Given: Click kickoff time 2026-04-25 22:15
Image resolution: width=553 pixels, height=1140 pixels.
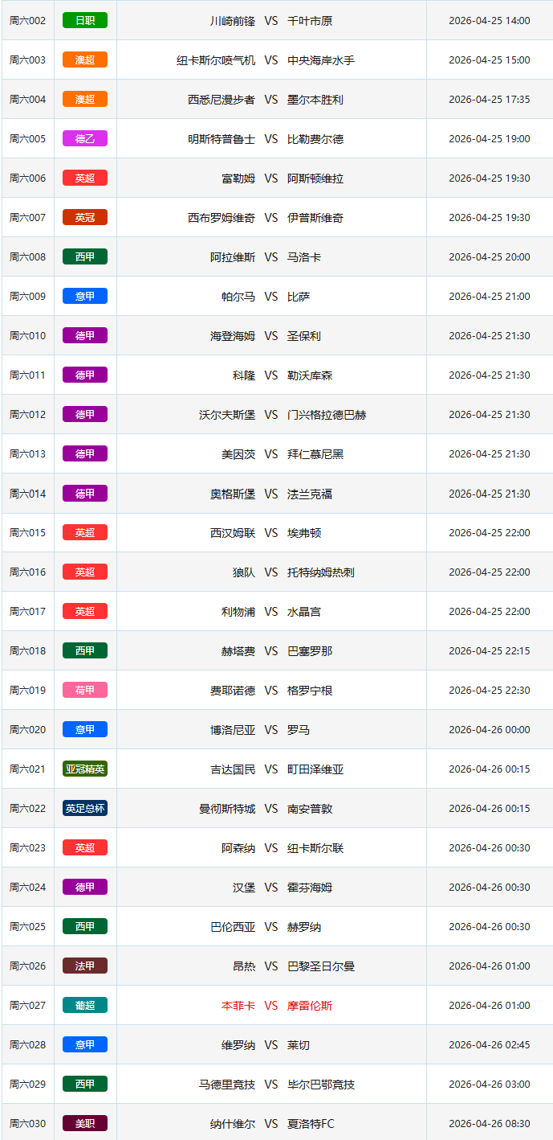Looking at the screenshot, I should (x=490, y=651).
